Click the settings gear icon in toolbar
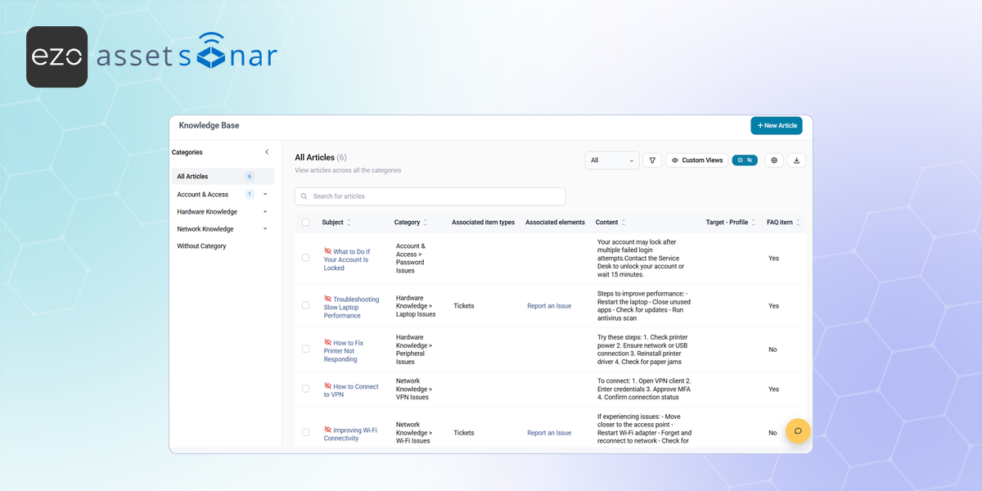This screenshot has height=491, width=982. click(x=774, y=160)
